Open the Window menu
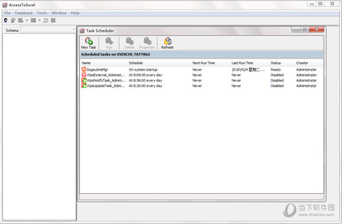The image size is (342, 224). [59, 13]
